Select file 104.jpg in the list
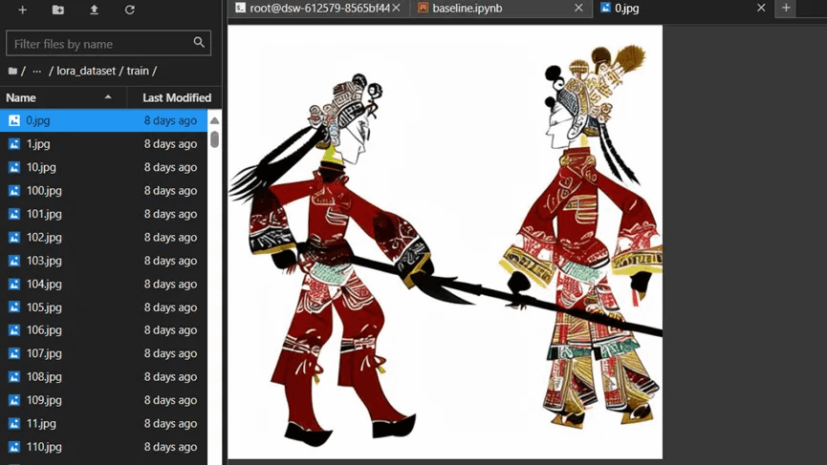This screenshot has height=465, width=827. (103, 284)
